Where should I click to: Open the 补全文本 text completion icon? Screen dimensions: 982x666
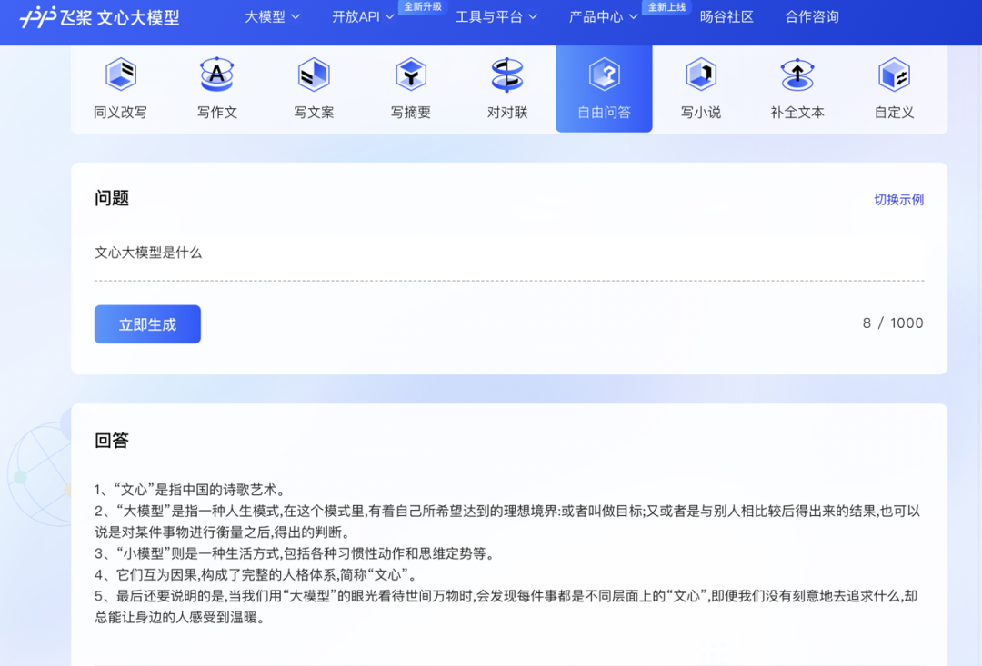[797, 75]
